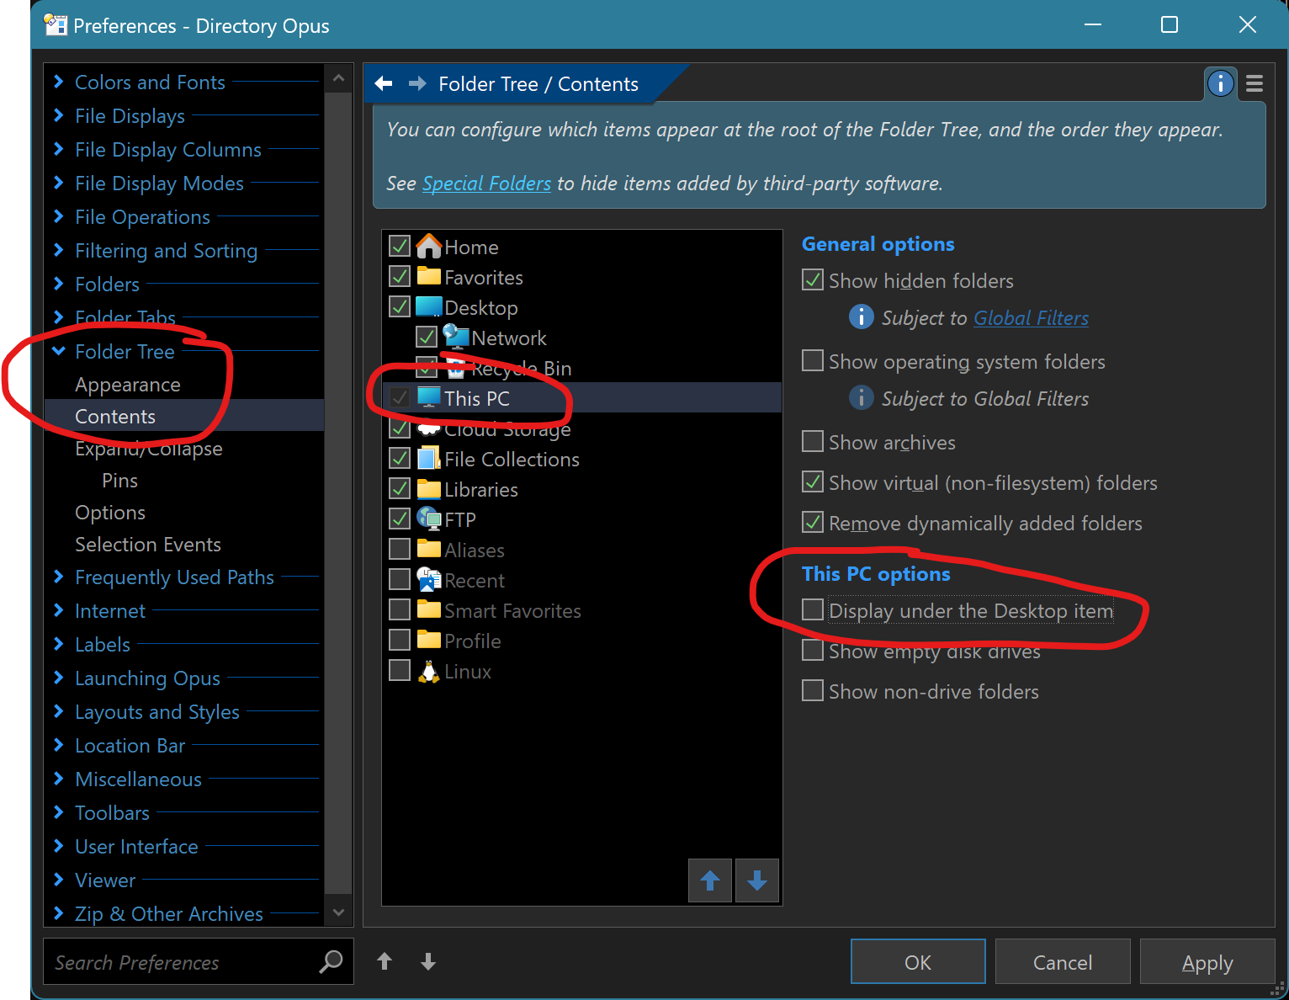This screenshot has width=1289, height=1000.
Task: Uncheck Show hidden folders
Action: [x=813, y=279]
